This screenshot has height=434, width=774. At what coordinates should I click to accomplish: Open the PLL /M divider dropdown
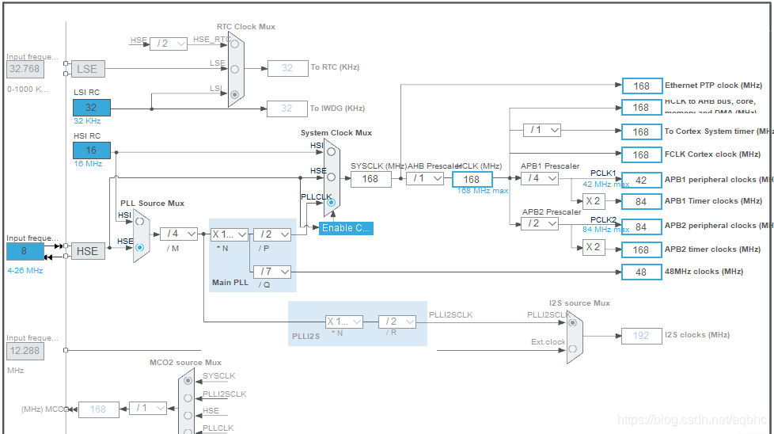[179, 234]
